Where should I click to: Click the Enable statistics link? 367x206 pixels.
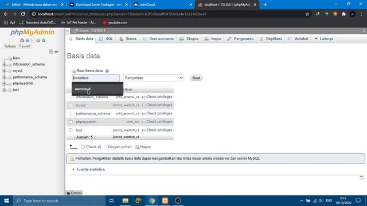91,169
